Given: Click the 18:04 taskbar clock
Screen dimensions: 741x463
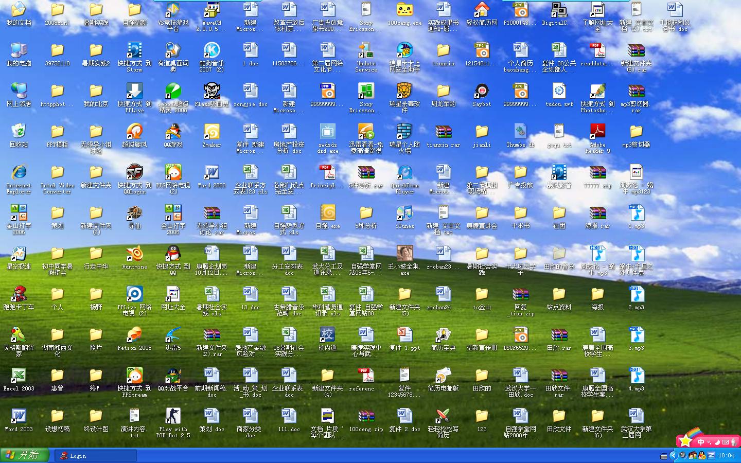Looking at the screenshot, I should click(x=727, y=455).
